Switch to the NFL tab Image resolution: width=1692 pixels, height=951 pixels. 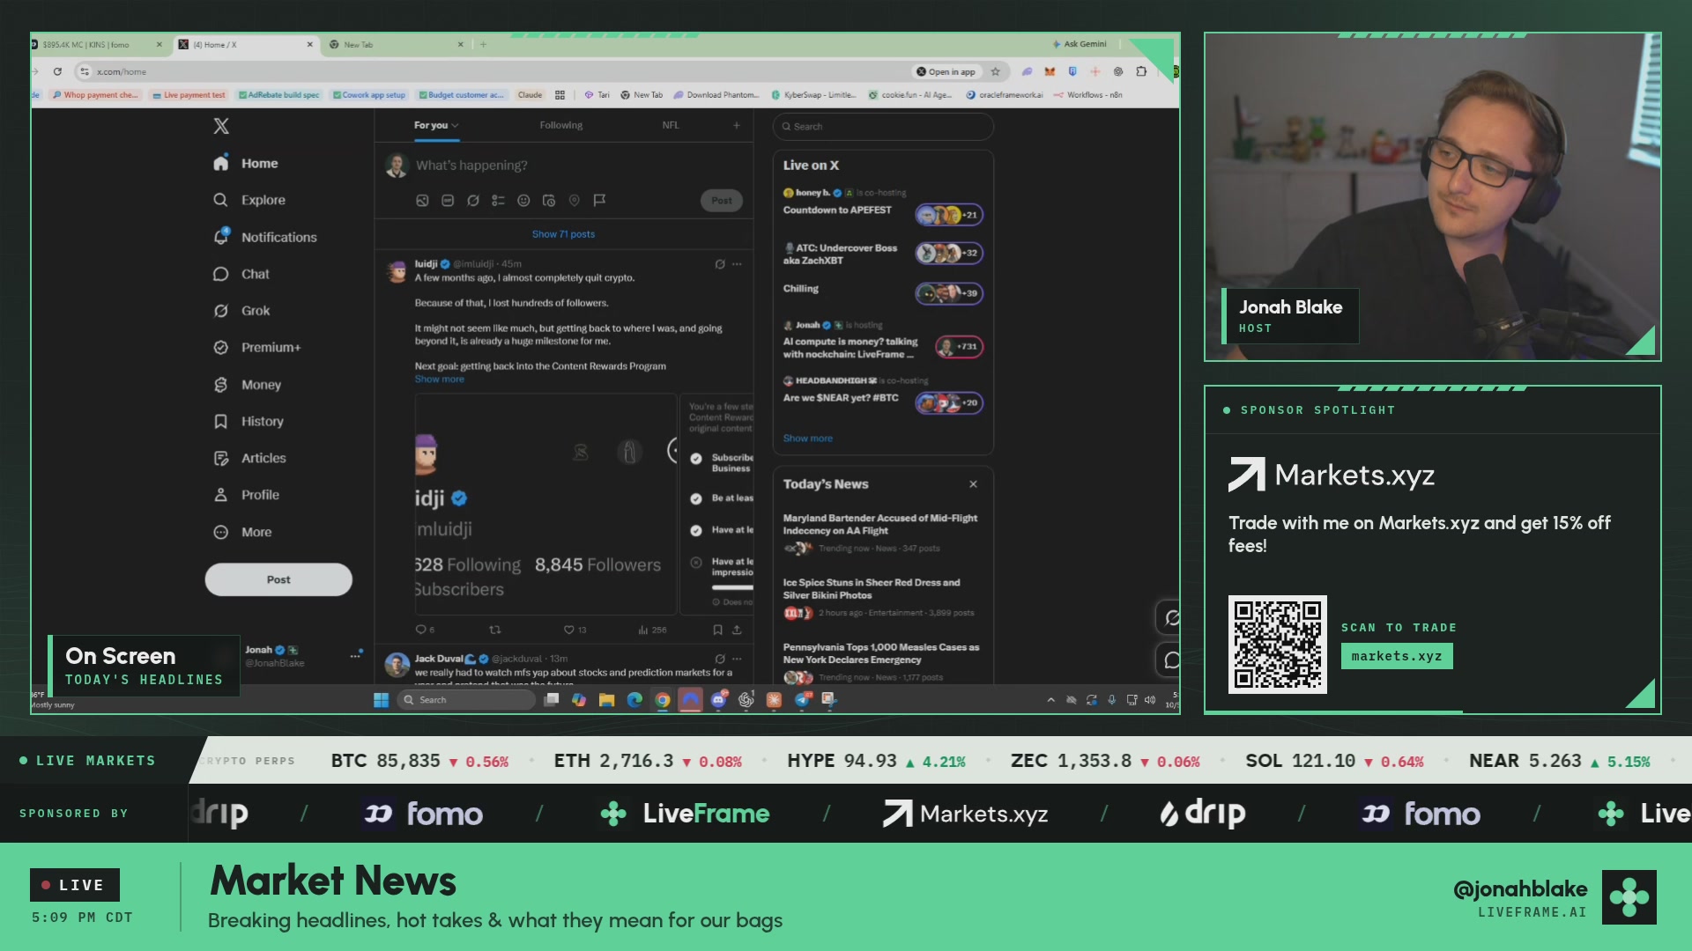pos(671,125)
